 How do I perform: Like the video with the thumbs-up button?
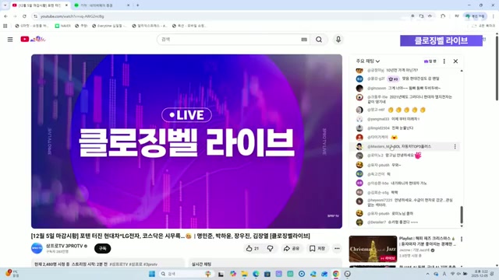click(253, 248)
